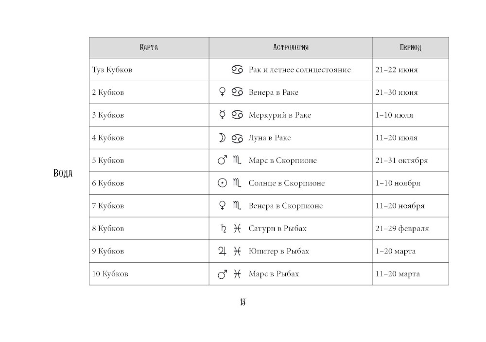This screenshot has width=486, height=342.
Task: Click the text Рак и летнее солнцестояние
Action: (x=299, y=70)
